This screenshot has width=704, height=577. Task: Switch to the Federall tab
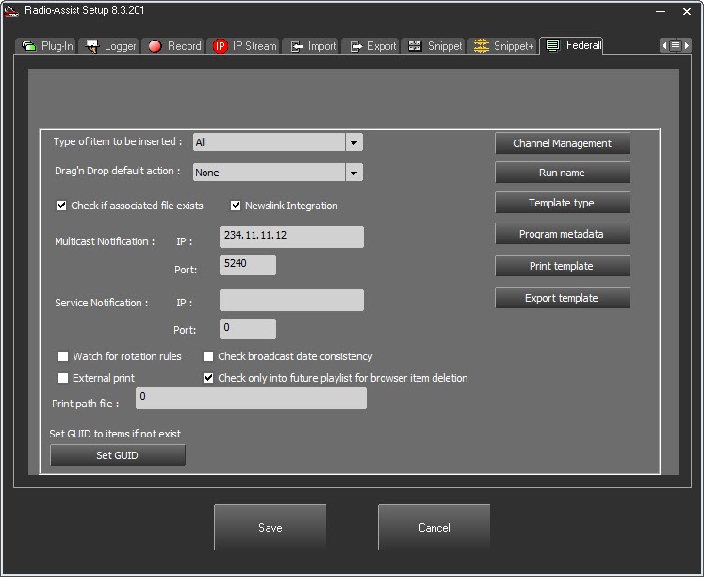pyautogui.click(x=573, y=45)
